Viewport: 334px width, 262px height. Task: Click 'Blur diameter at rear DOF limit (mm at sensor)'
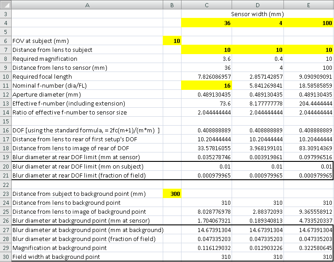[x=76, y=157]
